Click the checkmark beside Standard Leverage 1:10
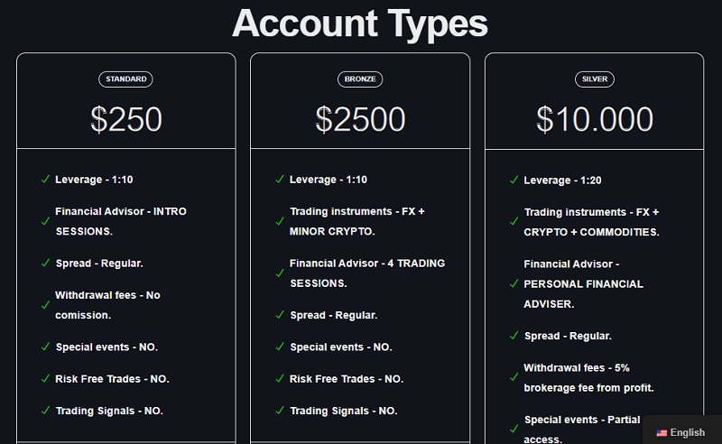The width and height of the screenshot is (722, 444). tap(45, 180)
